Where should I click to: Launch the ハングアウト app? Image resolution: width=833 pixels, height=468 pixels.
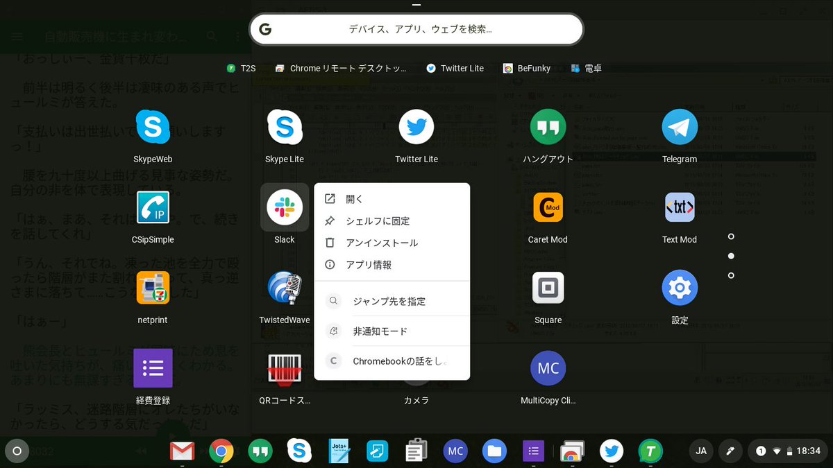pyautogui.click(x=548, y=127)
